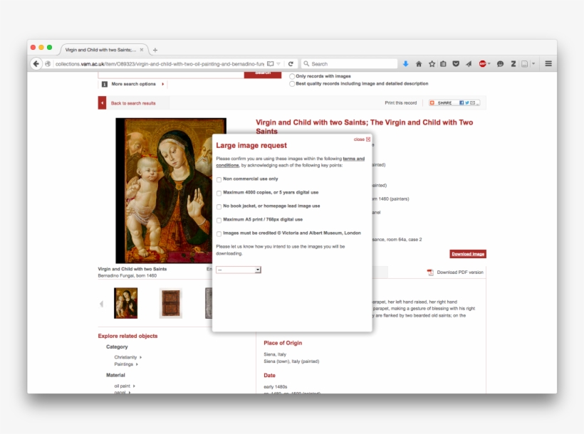Screen dimensions: 584x434
Task: Click the red back arrow beside search results
Action: point(102,103)
